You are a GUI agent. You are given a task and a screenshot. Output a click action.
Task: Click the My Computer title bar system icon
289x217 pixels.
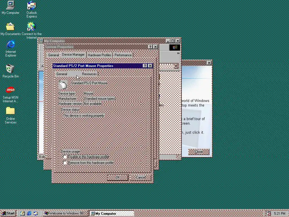point(41,41)
